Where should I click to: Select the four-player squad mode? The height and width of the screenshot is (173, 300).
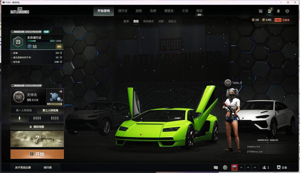point(55,118)
